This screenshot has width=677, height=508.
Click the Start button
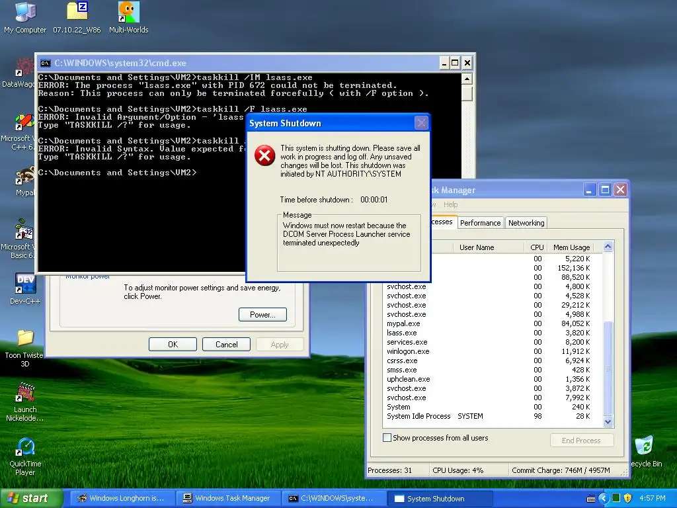(x=32, y=498)
